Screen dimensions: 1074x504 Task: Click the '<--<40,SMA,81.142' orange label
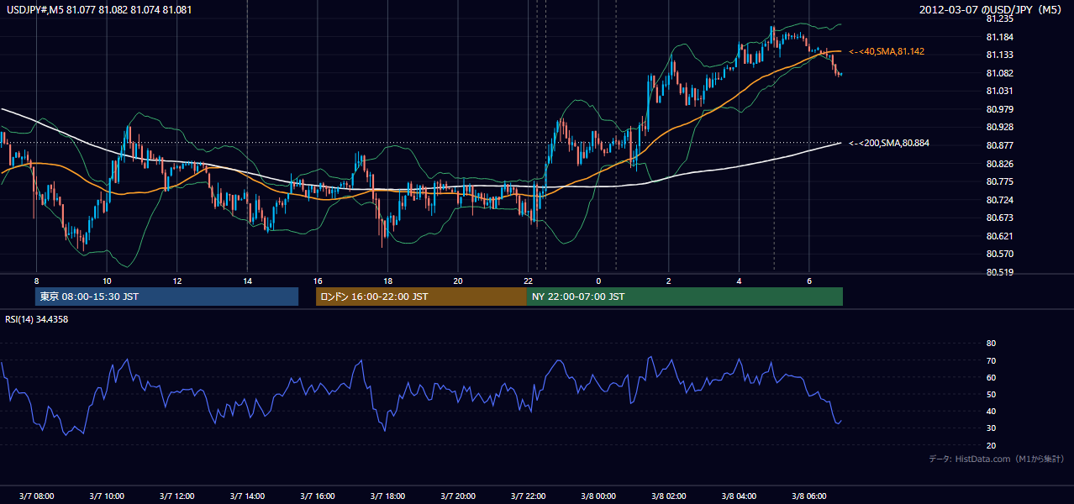(x=887, y=51)
